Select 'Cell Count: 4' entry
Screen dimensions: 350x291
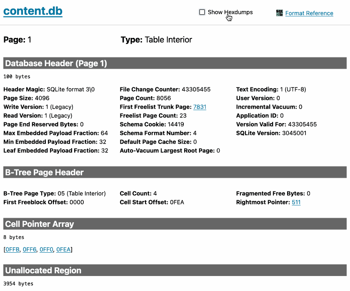click(138, 193)
